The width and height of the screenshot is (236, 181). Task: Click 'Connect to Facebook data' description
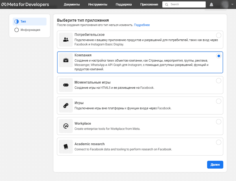pos(123,149)
